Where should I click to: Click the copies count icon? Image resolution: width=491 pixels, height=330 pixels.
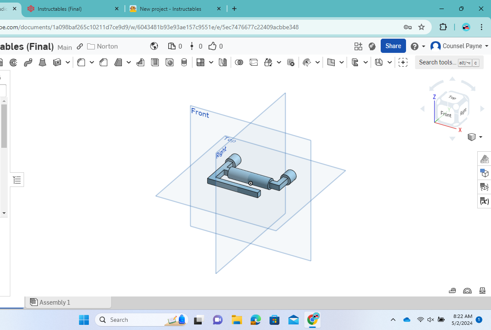172,46
